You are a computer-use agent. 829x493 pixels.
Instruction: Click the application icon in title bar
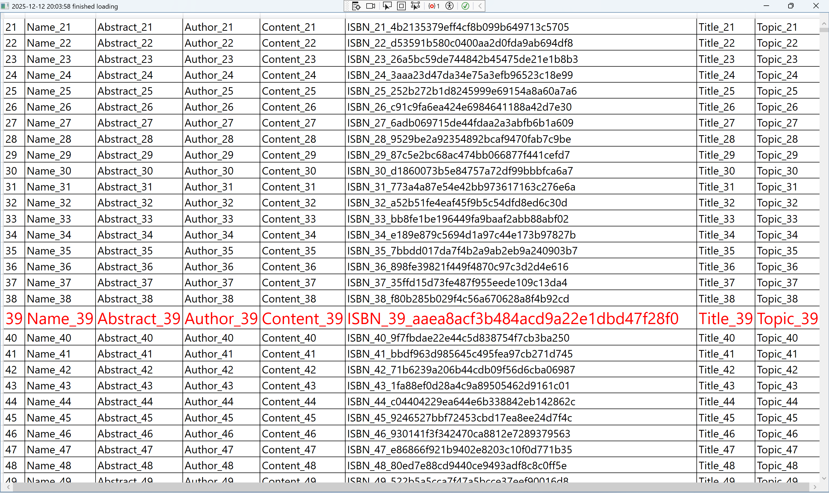pos(5,6)
